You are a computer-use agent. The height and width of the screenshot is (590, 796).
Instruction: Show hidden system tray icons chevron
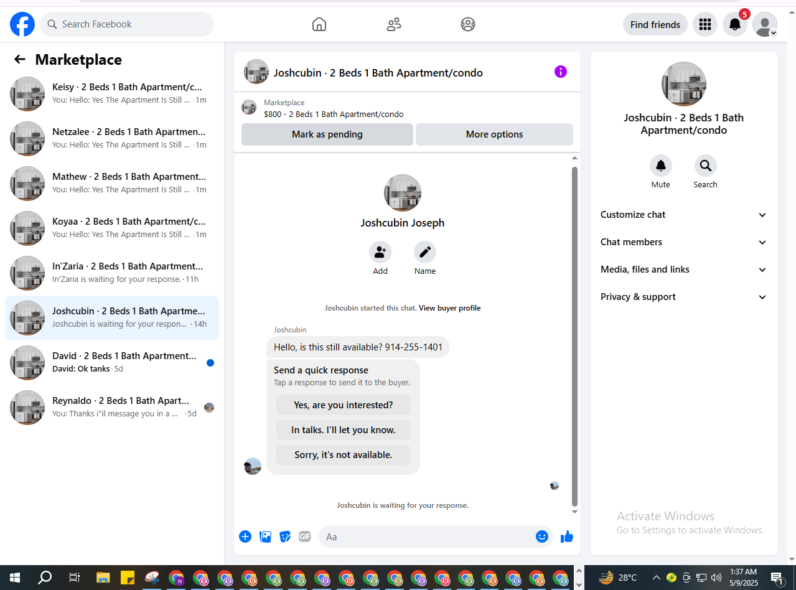[x=656, y=578]
